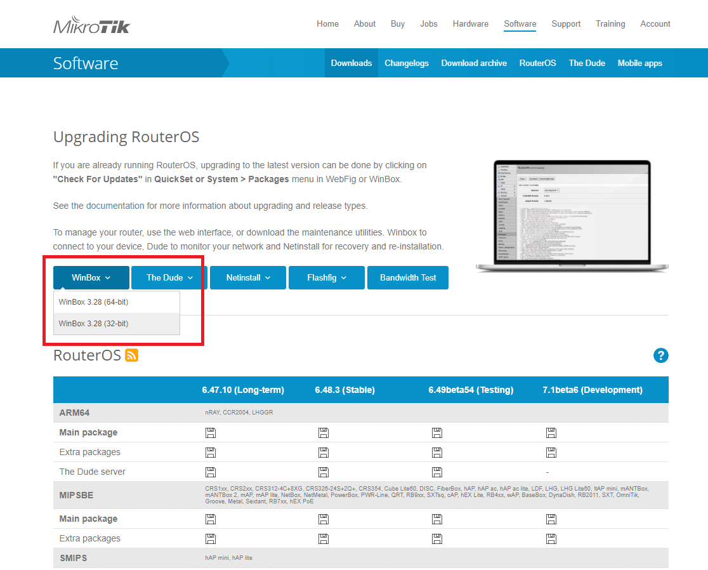Download MIPSBE Extra packages 6.49beta54 Testing
The height and width of the screenshot is (570, 708).
click(x=437, y=538)
